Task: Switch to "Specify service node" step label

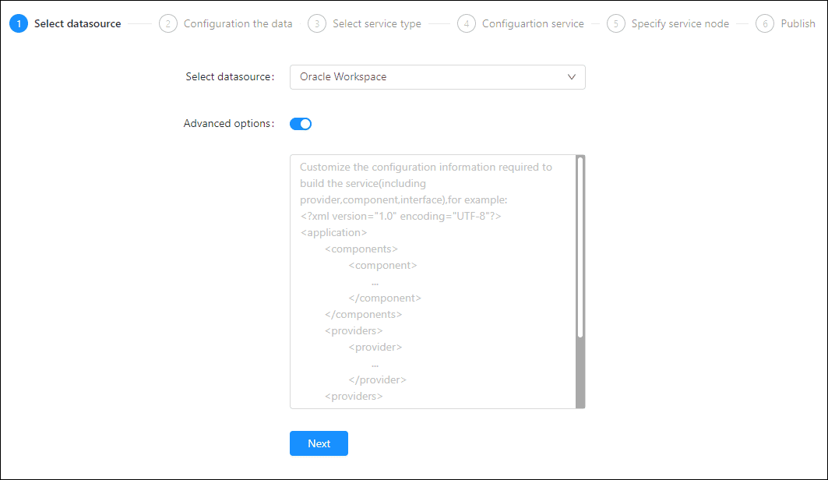Action: point(680,23)
